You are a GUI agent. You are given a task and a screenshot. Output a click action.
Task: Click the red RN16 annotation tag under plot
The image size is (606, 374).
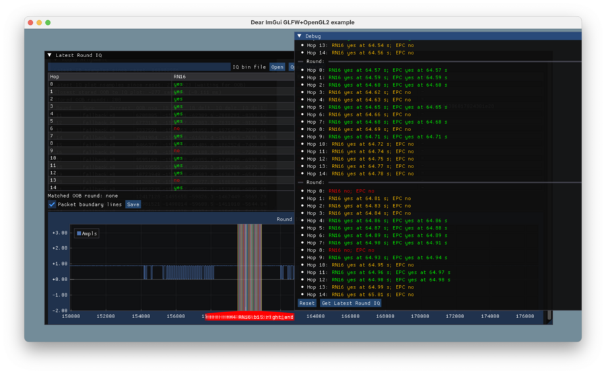[249, 317]
